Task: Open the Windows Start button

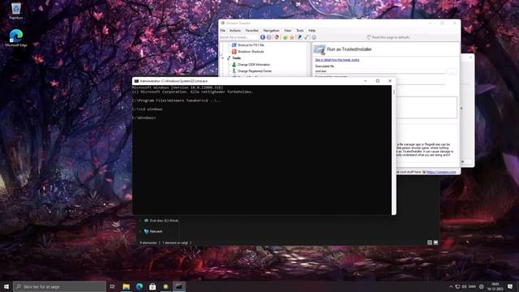Action: pyautogui.click(x=6, y=286)
